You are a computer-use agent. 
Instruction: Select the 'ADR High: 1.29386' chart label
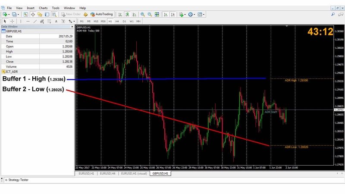[x=296, y=81]
